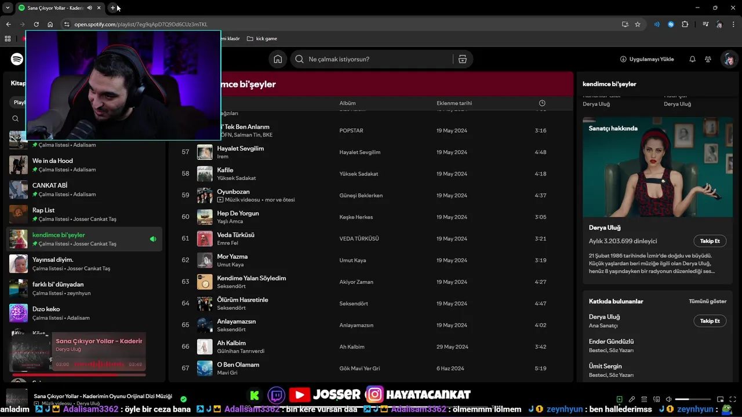
Task: Reload the page
Action: [x=36, y=24]
